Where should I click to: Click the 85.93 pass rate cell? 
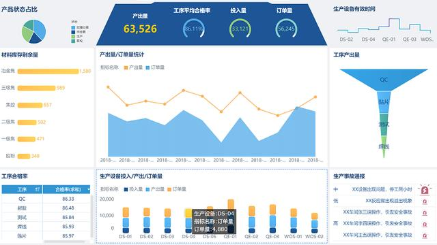coord(68,227)
